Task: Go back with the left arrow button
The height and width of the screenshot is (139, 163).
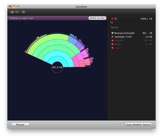Action: (x=12, y=12)
